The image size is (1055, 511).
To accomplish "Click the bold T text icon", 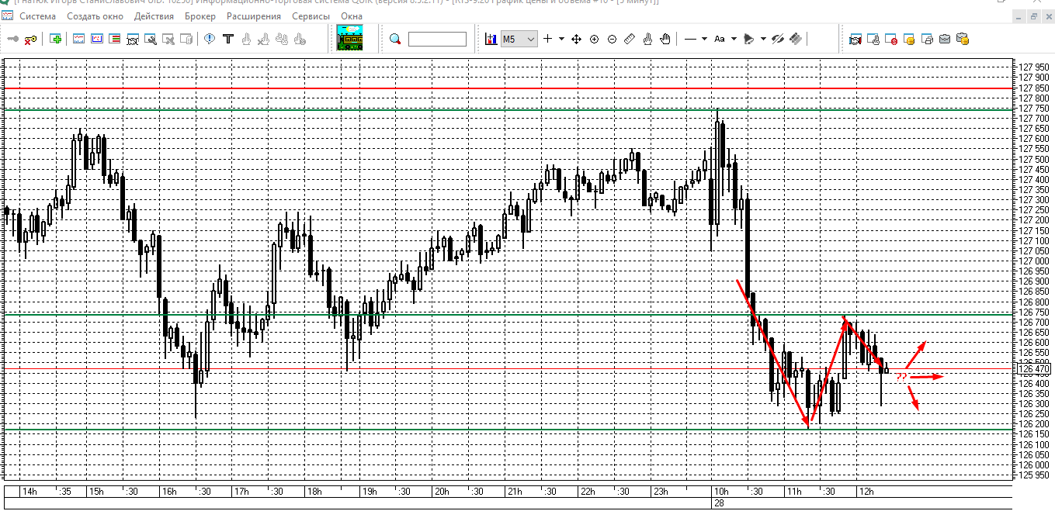I will pyautogui.click(x=227, y=39).
